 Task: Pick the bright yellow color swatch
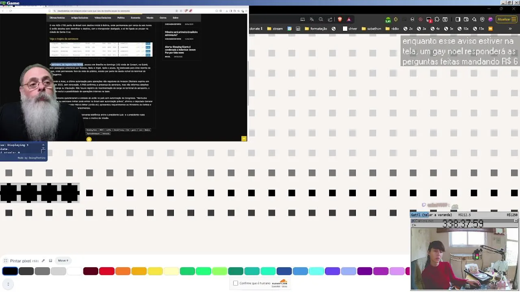coord(155,271)
